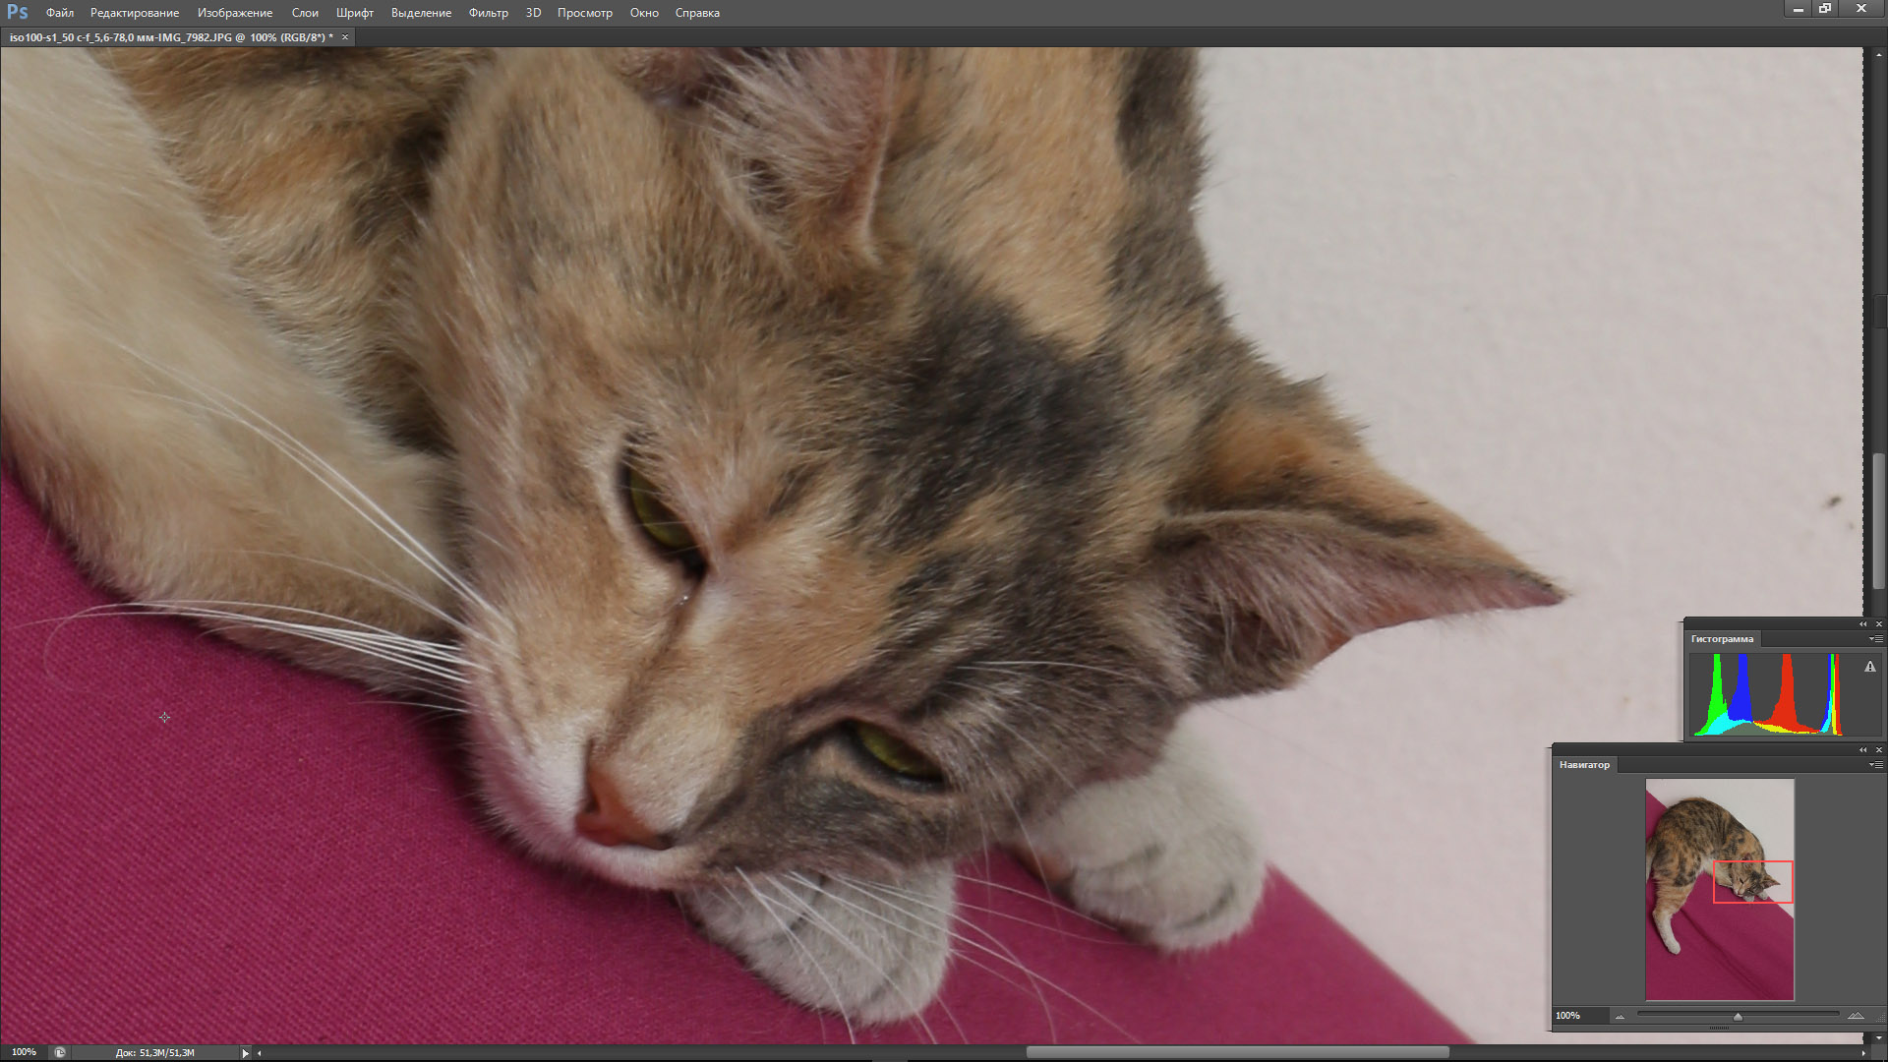This screenshot has height=1062, width=1888.
Task: Click the histogram cache warning triangle
Action: click(x=1870, y=667)
